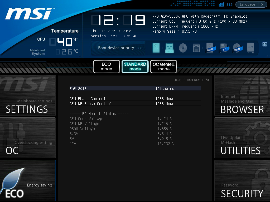Select the CPU NB Phase Control label
The height and width of the screenshot is (202, 270).
tap(91, 104)
